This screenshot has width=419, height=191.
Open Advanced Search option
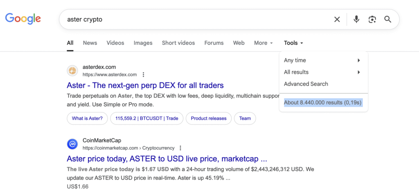pyautogui.click(x=306, y=84)
